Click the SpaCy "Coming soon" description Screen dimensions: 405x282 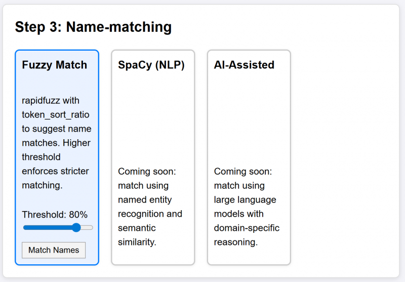pyautogui.click(x=150, y=207)
